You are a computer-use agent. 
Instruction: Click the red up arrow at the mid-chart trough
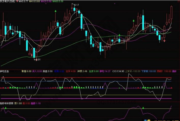[x=98, y=47]
